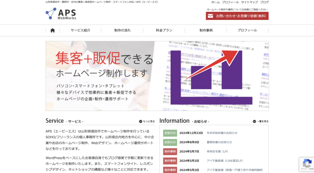Viewport: 314px width, 173px height.
Task: Click the arrow icon beside 一覧を見る
Action: click(254, 121)
